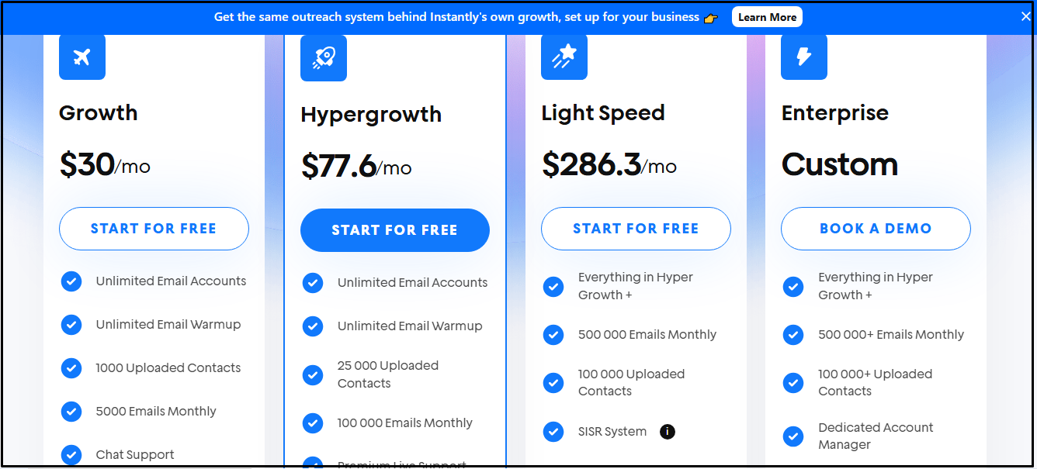Click checkmark beside 500 000 Emails Monthly
The image size is (1037, 469).
553,335
